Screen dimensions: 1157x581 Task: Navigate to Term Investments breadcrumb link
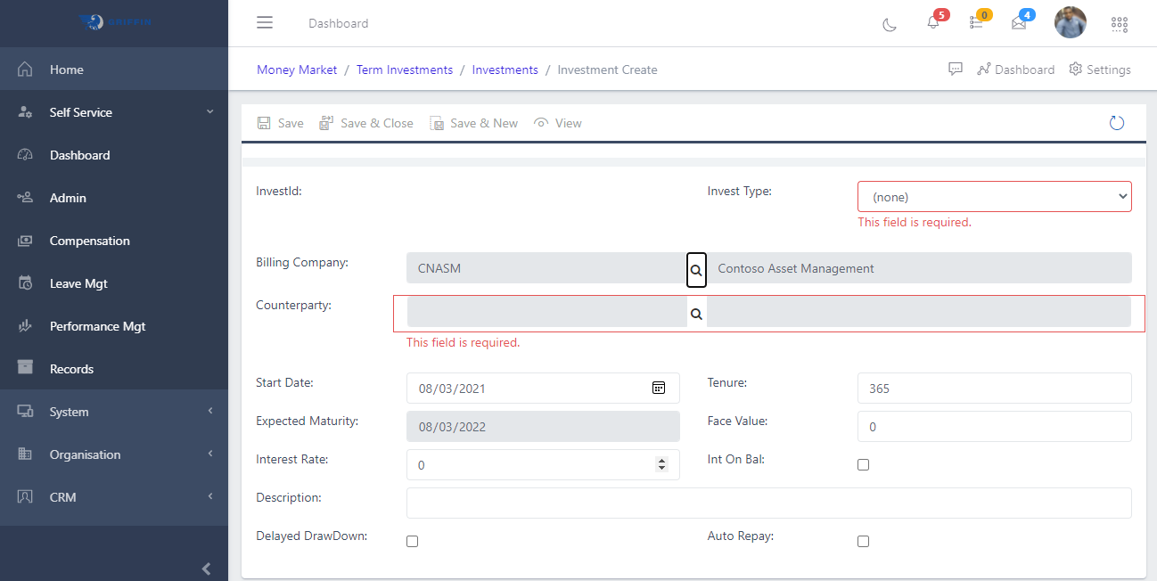pyautogui.click(x=404, y=69)
